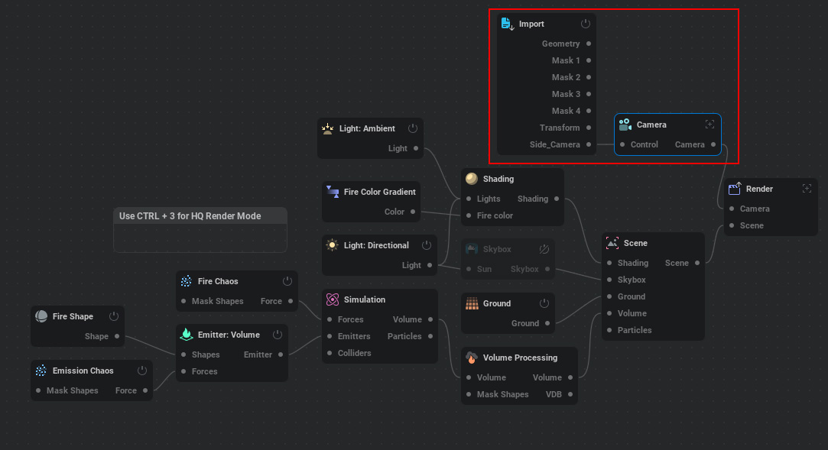The width and height of the screenshot is (828, 450).
Task: Click the Volume Processing VDB output port
Action: pyautogui.click(x=570, y=394)
